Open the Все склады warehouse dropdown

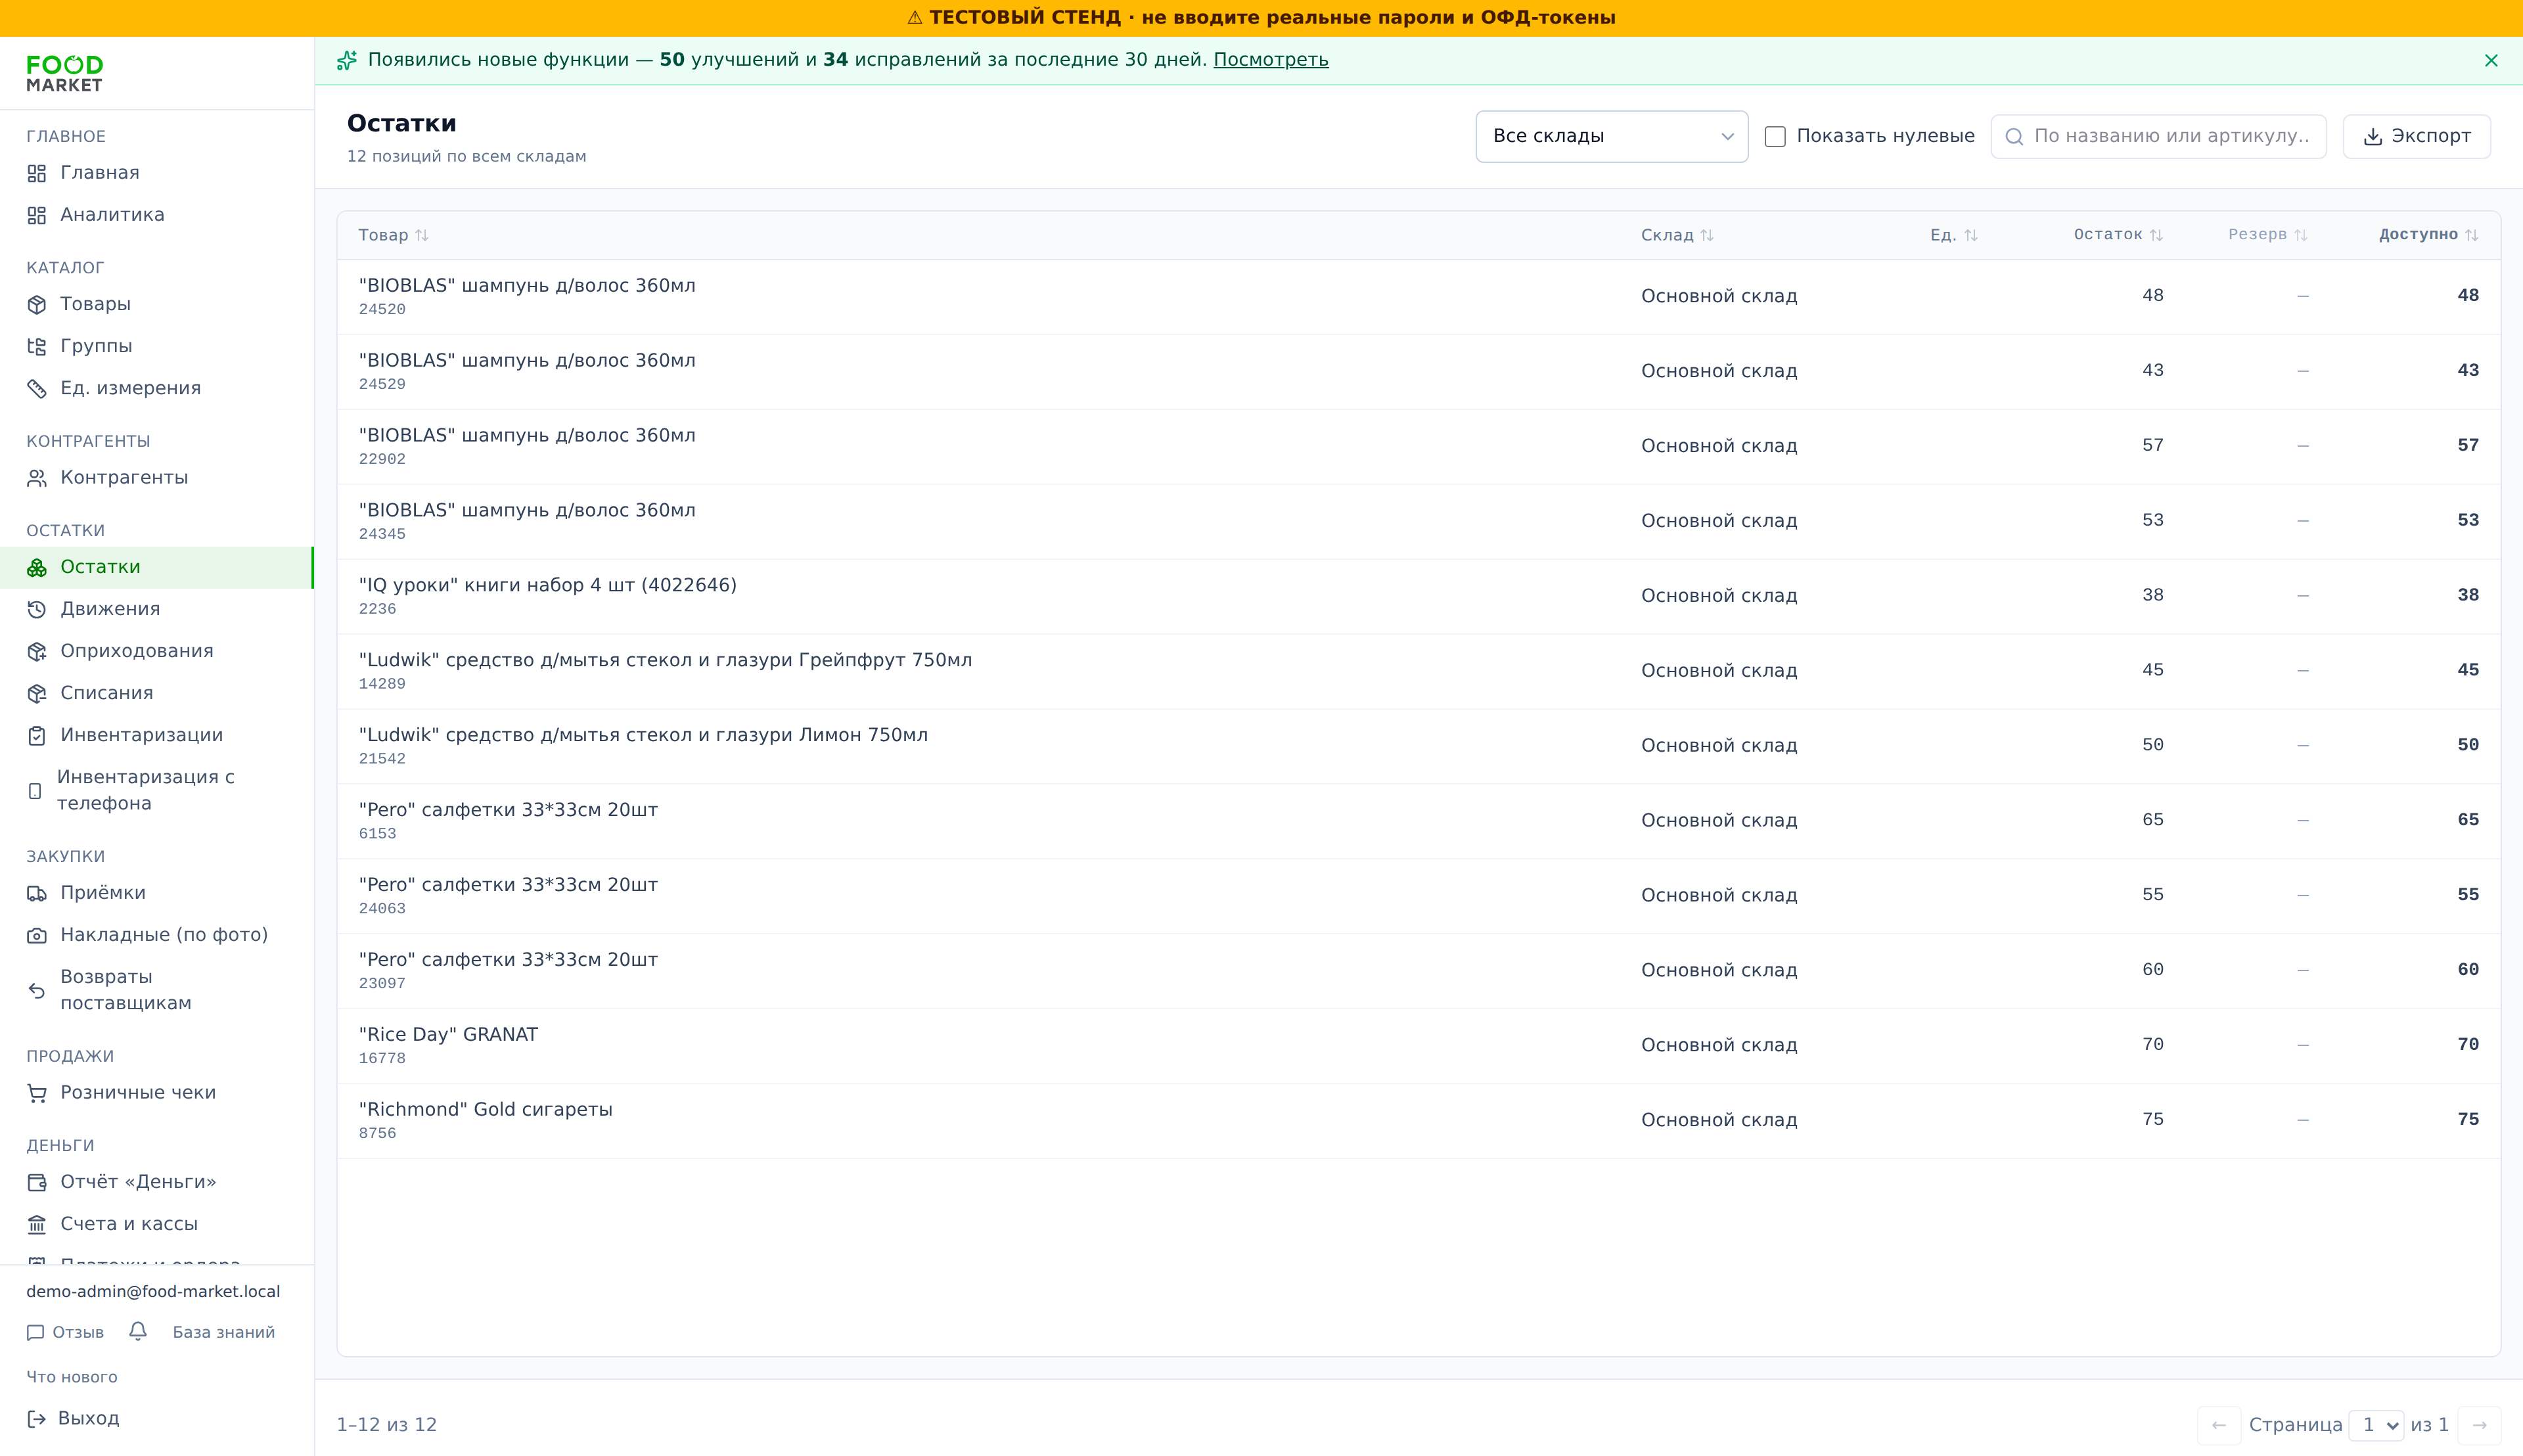1611,136
